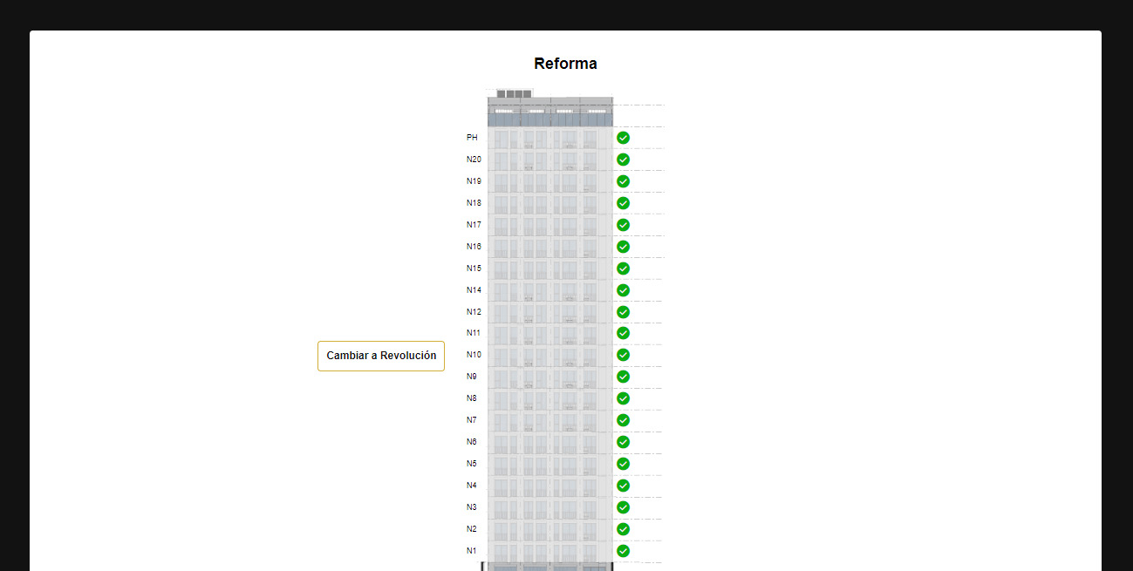The width and height of the screenshot is (1133, 571).
Task: Select the N2 floor label
Action: pos(472,529)
